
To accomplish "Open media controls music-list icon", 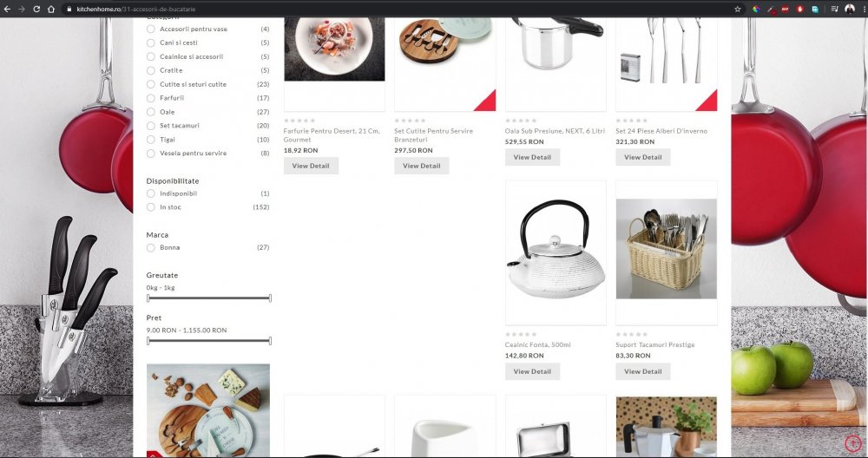I will point(834,9).
